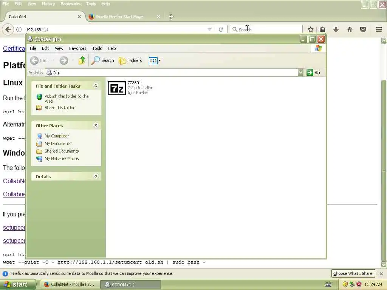
Task: Click the Explorer Forward arrow button
Action: click(x=64, y=60)
